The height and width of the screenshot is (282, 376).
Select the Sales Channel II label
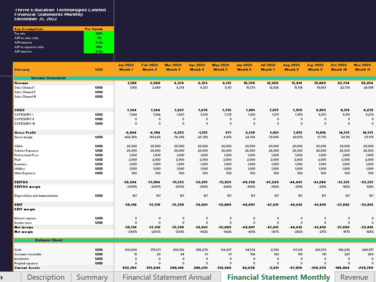pos(25,92)
